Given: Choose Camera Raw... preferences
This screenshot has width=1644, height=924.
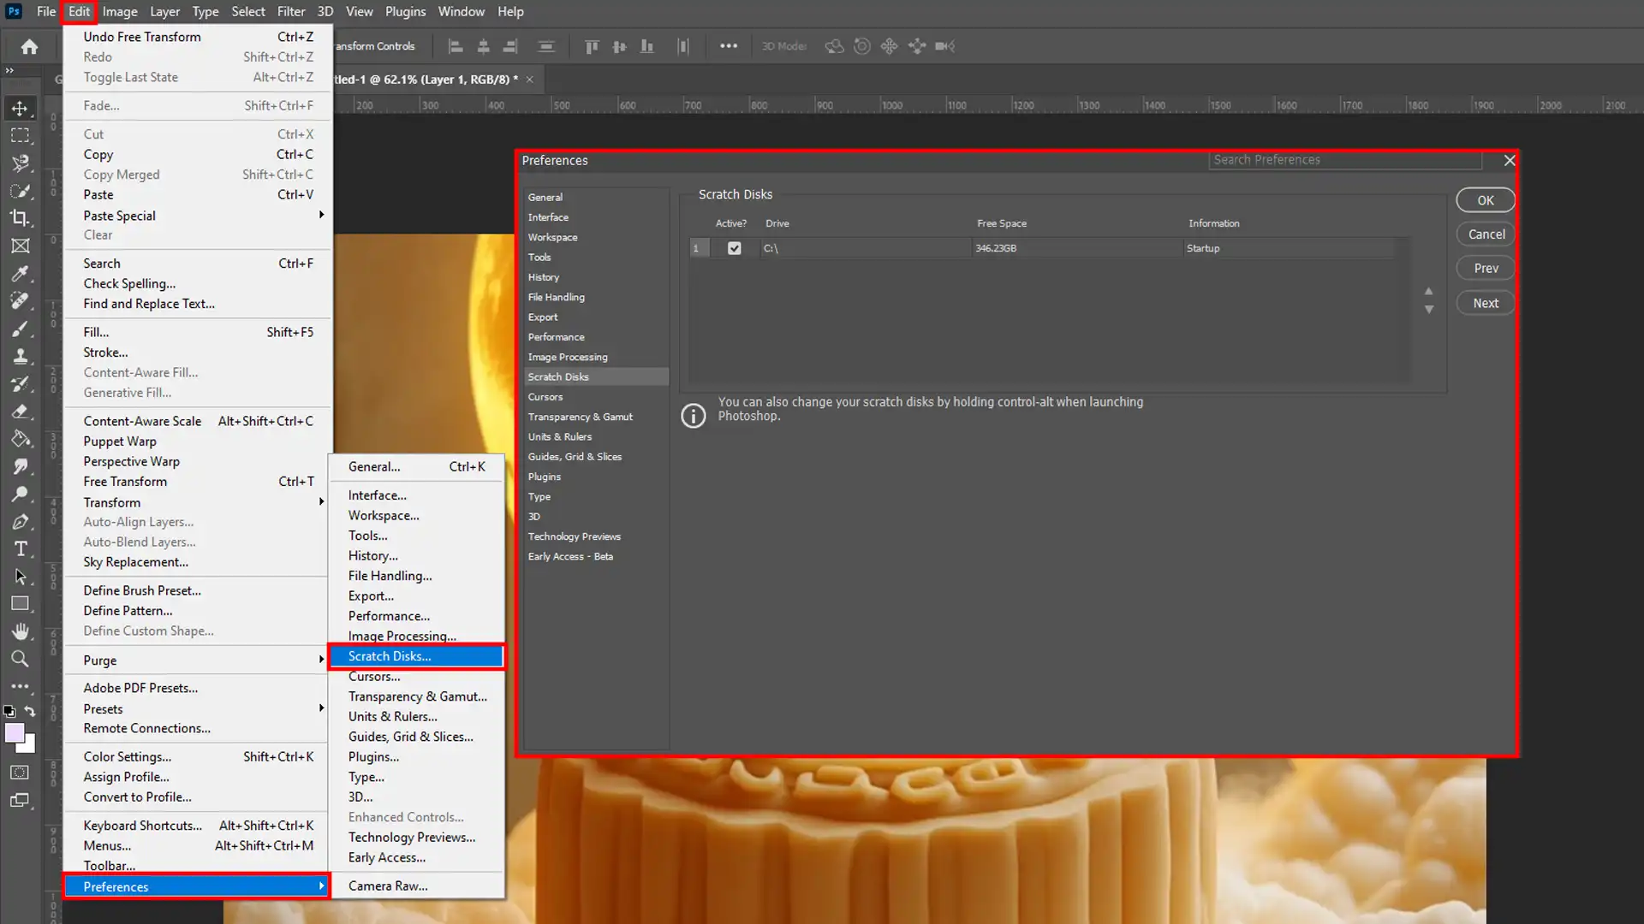Looking at the screenshot, I should pos(417,885).
